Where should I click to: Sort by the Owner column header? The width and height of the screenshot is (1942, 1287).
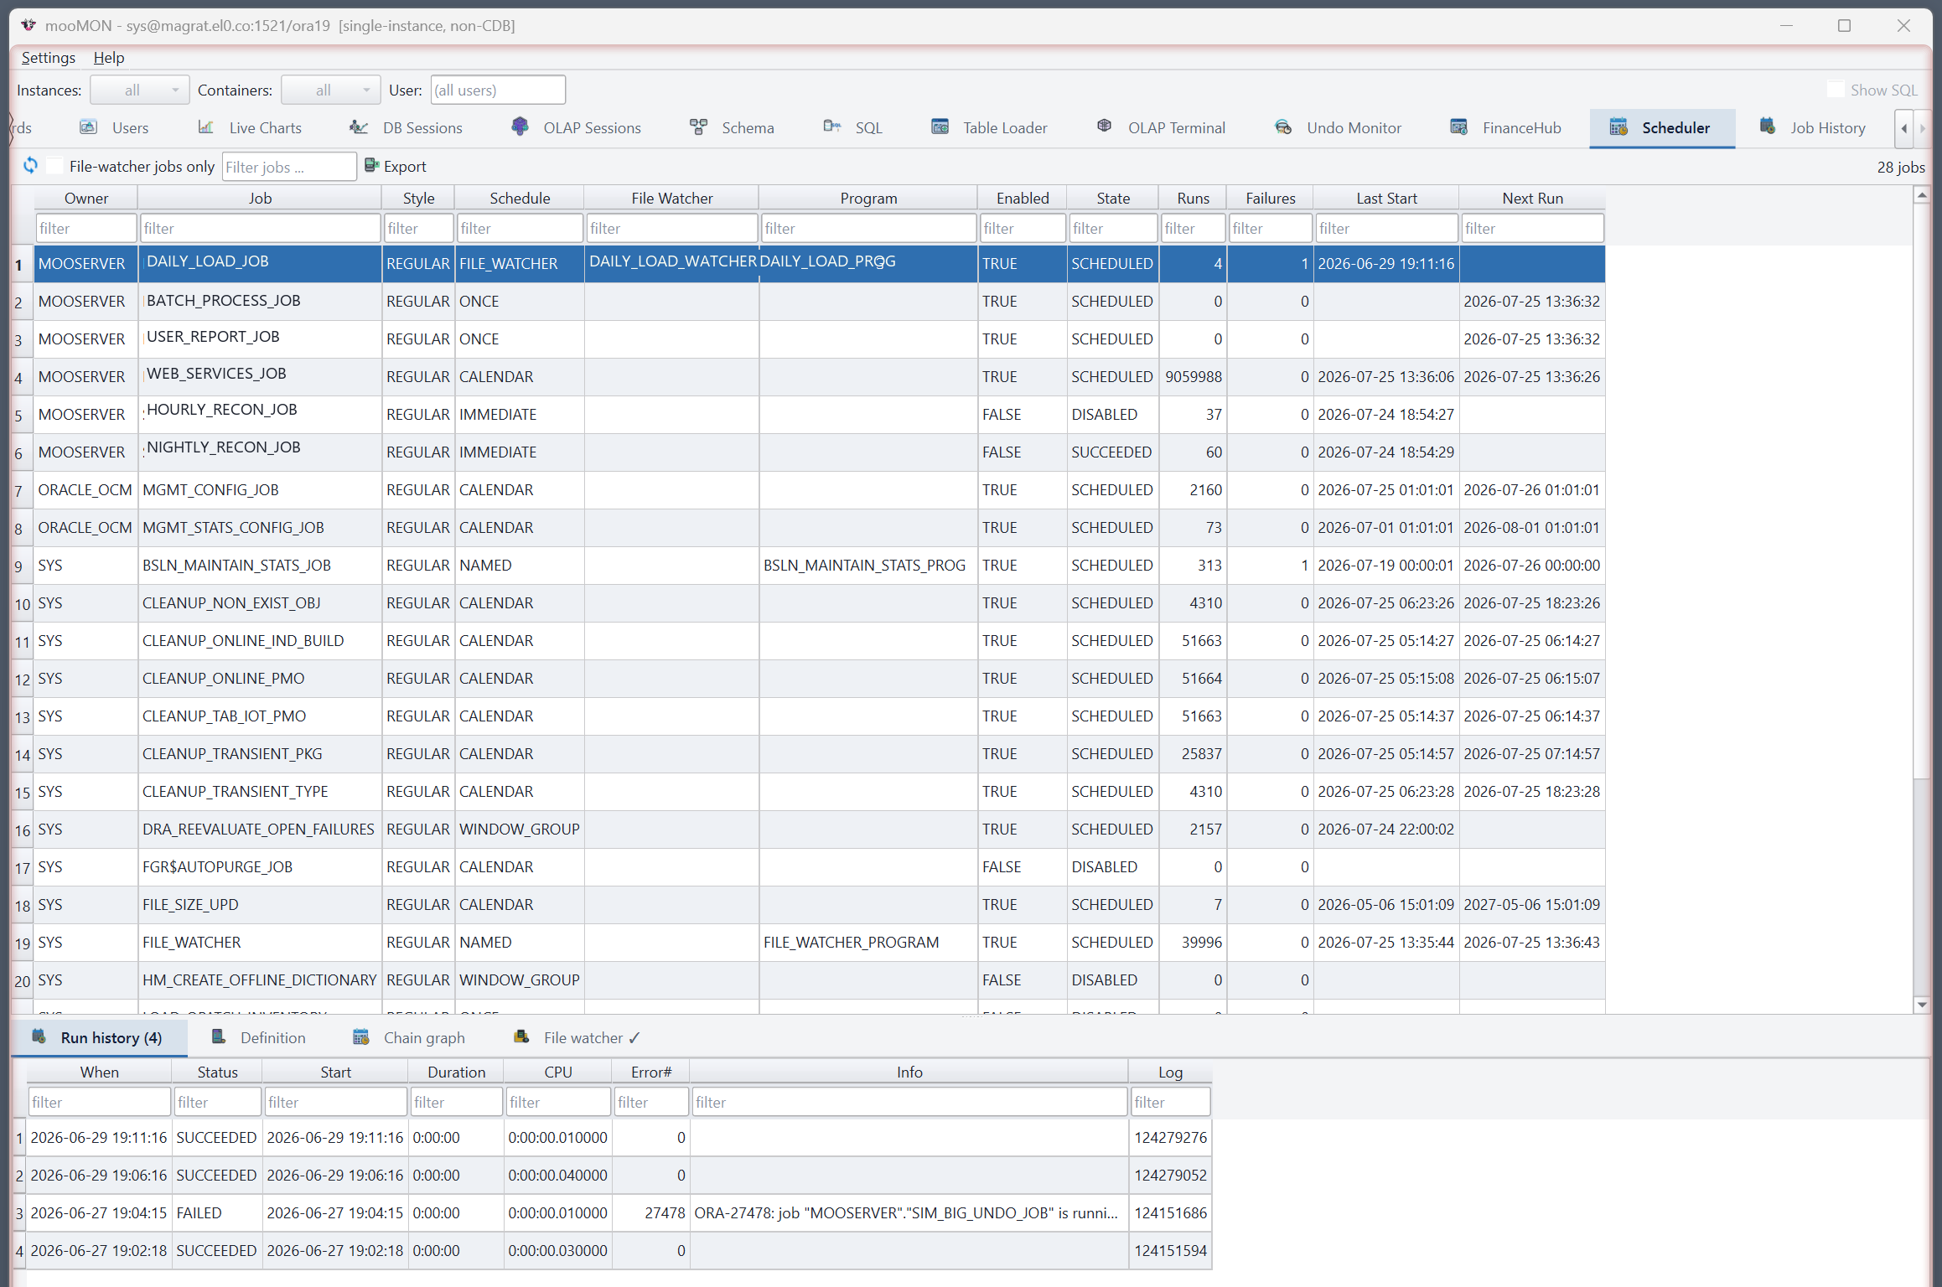point(86,198)
